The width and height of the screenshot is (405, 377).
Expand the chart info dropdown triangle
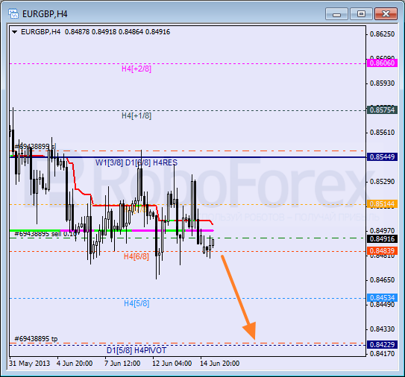14,32
